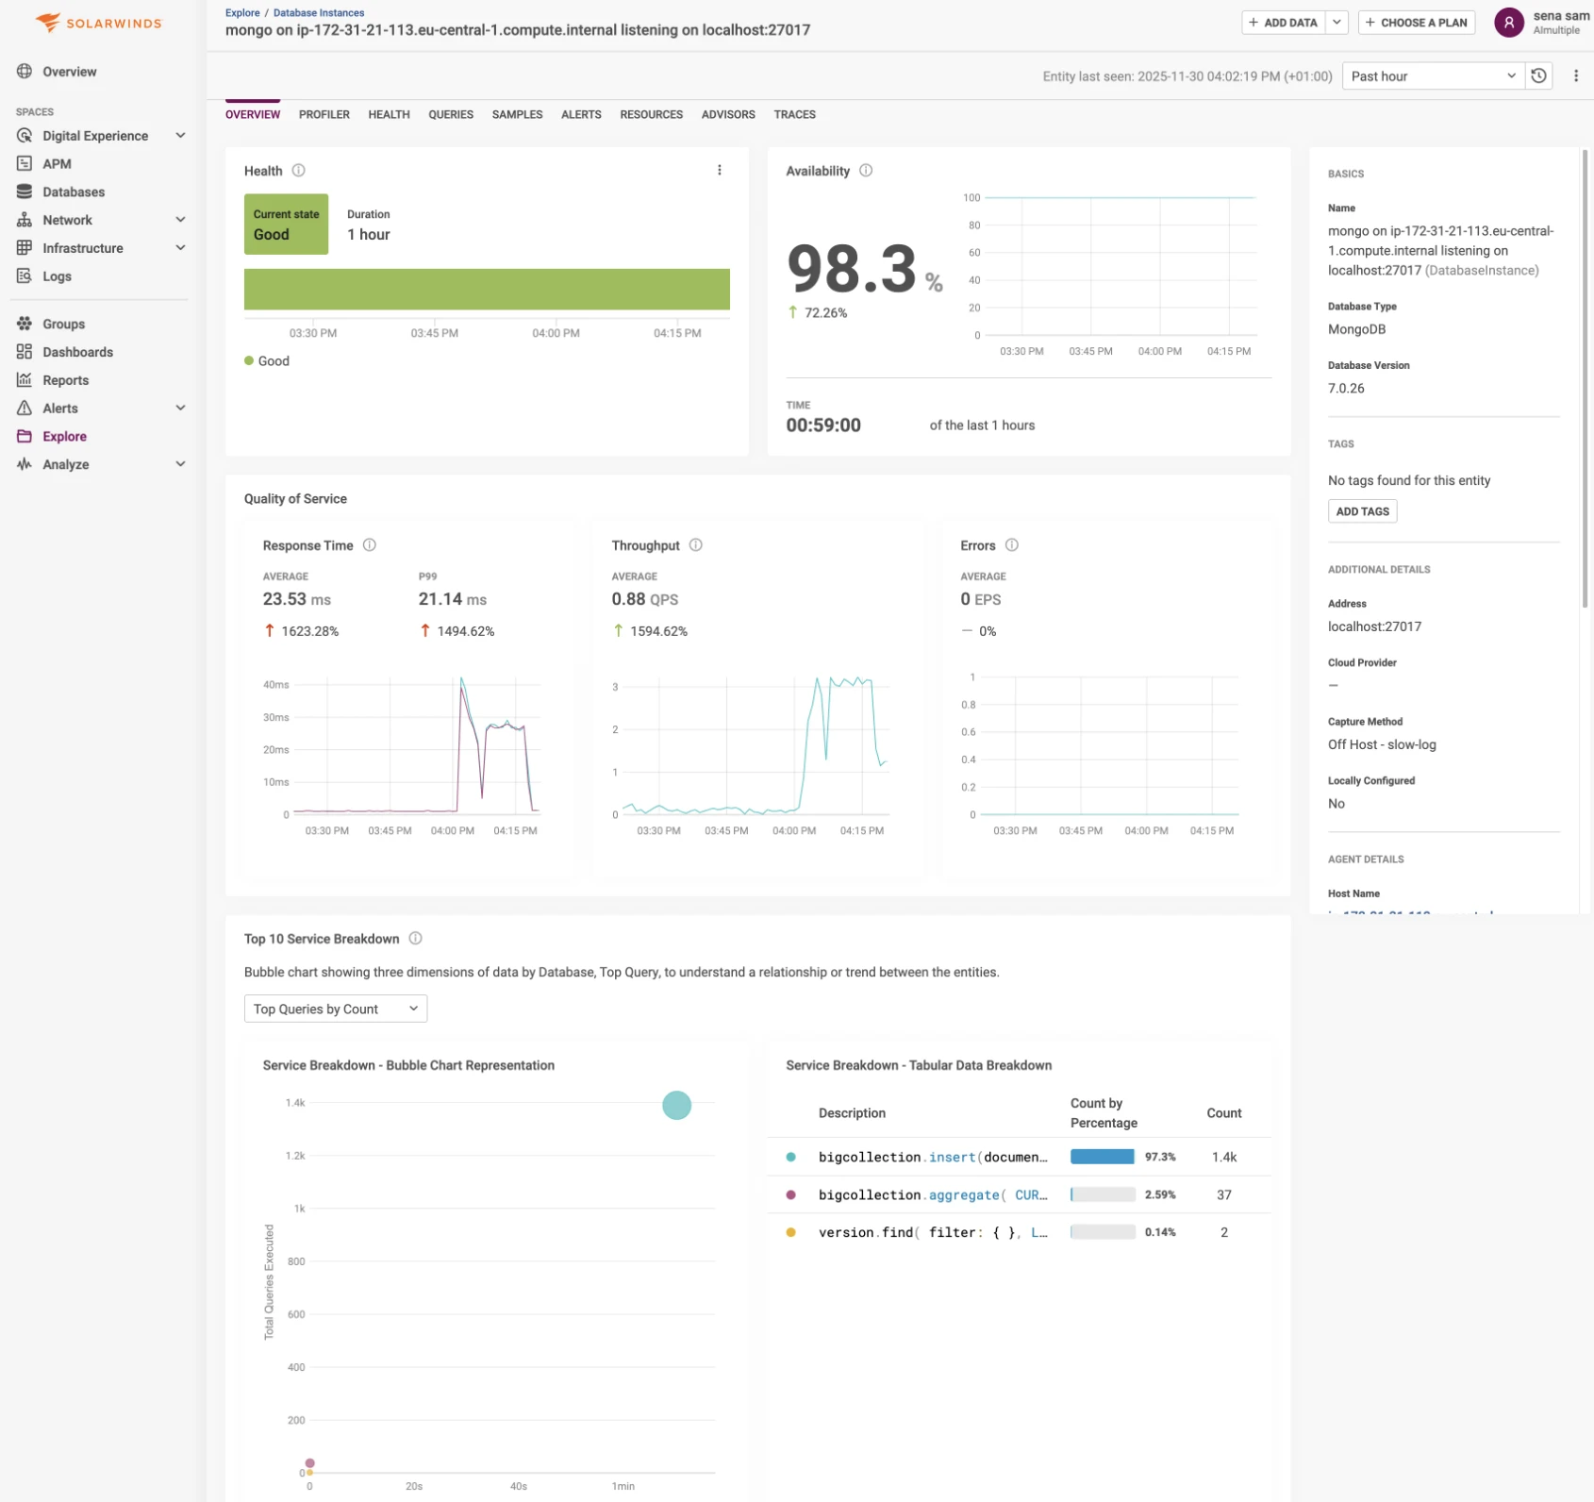This screenshot has height=1502, width=1594.
Task: Click the large teal bubble in chart
Action: pyautogui.click(x=676, y=1105)
